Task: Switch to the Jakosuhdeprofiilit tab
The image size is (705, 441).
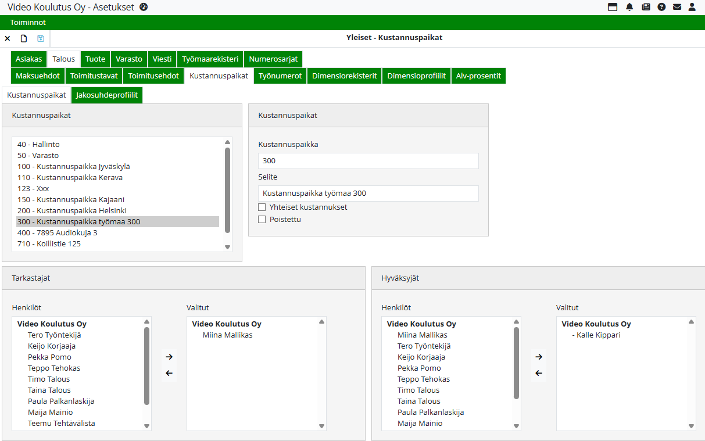Action: point(107,95)
